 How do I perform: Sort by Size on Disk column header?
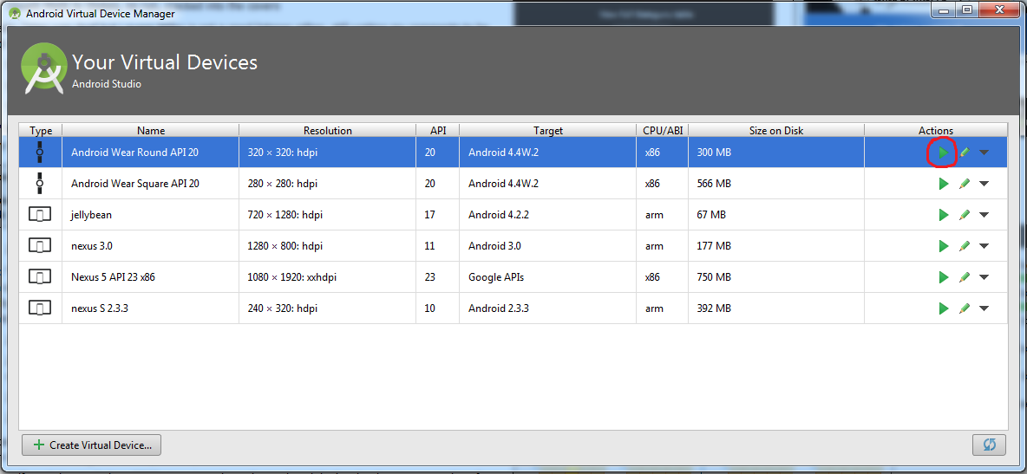tap(776, 130)
